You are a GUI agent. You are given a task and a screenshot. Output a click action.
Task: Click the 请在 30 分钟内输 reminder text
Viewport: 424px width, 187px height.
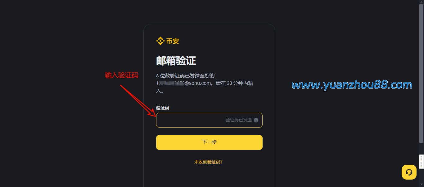coord(235,83)
